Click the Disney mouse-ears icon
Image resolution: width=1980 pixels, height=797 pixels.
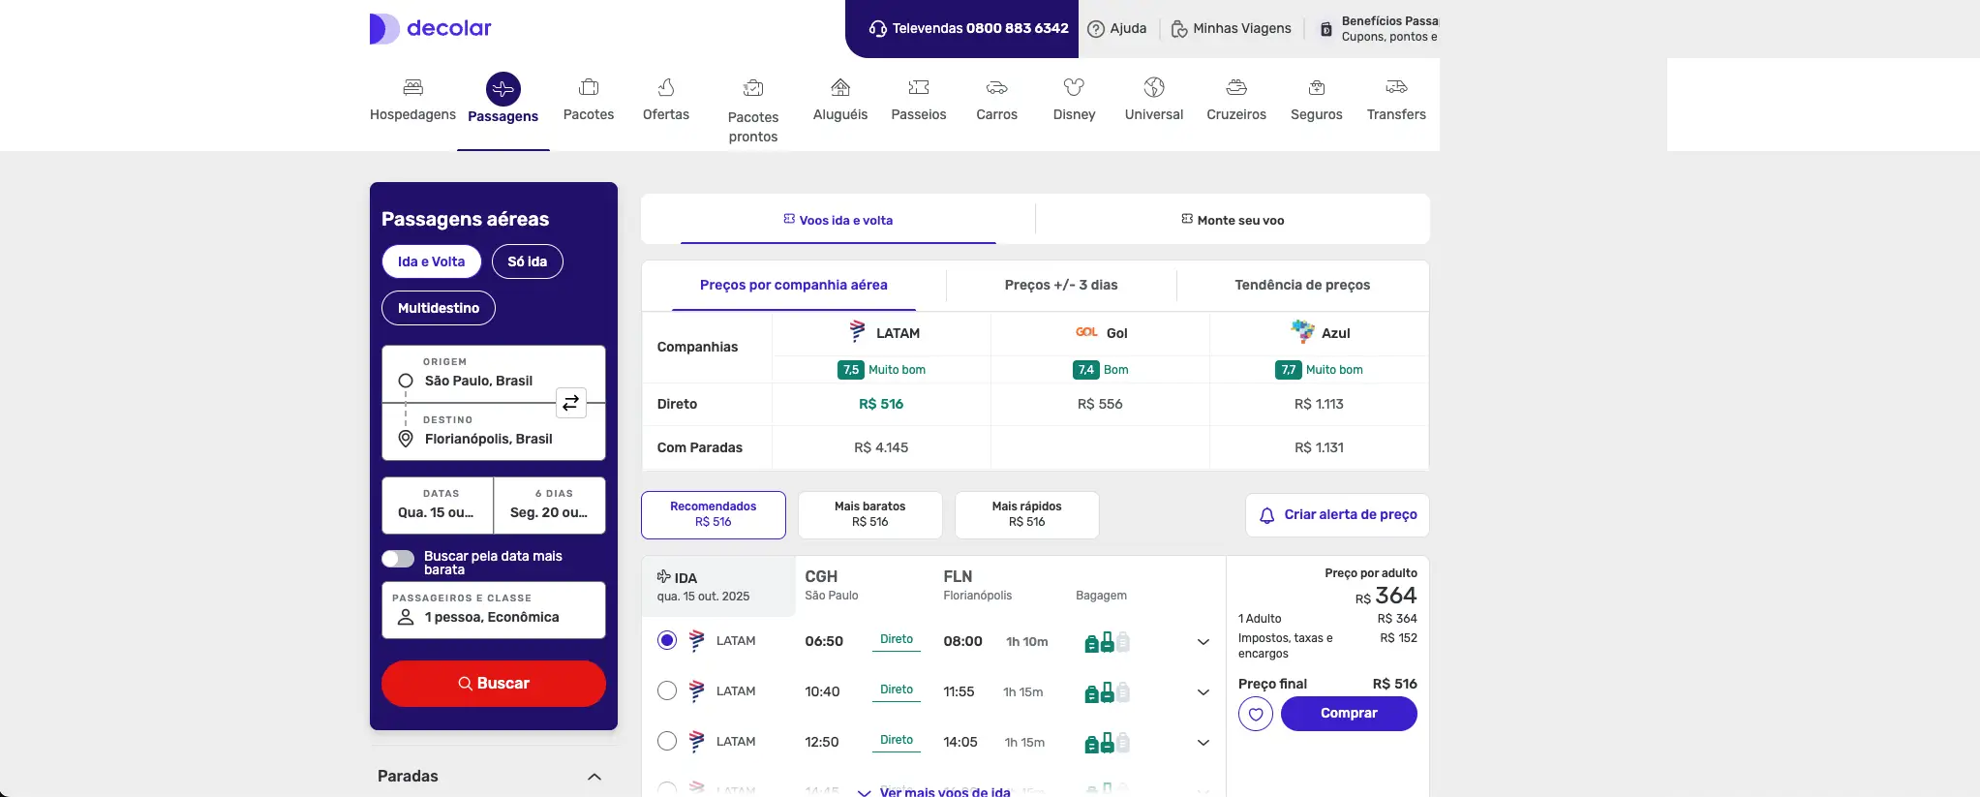(1074, 88)
